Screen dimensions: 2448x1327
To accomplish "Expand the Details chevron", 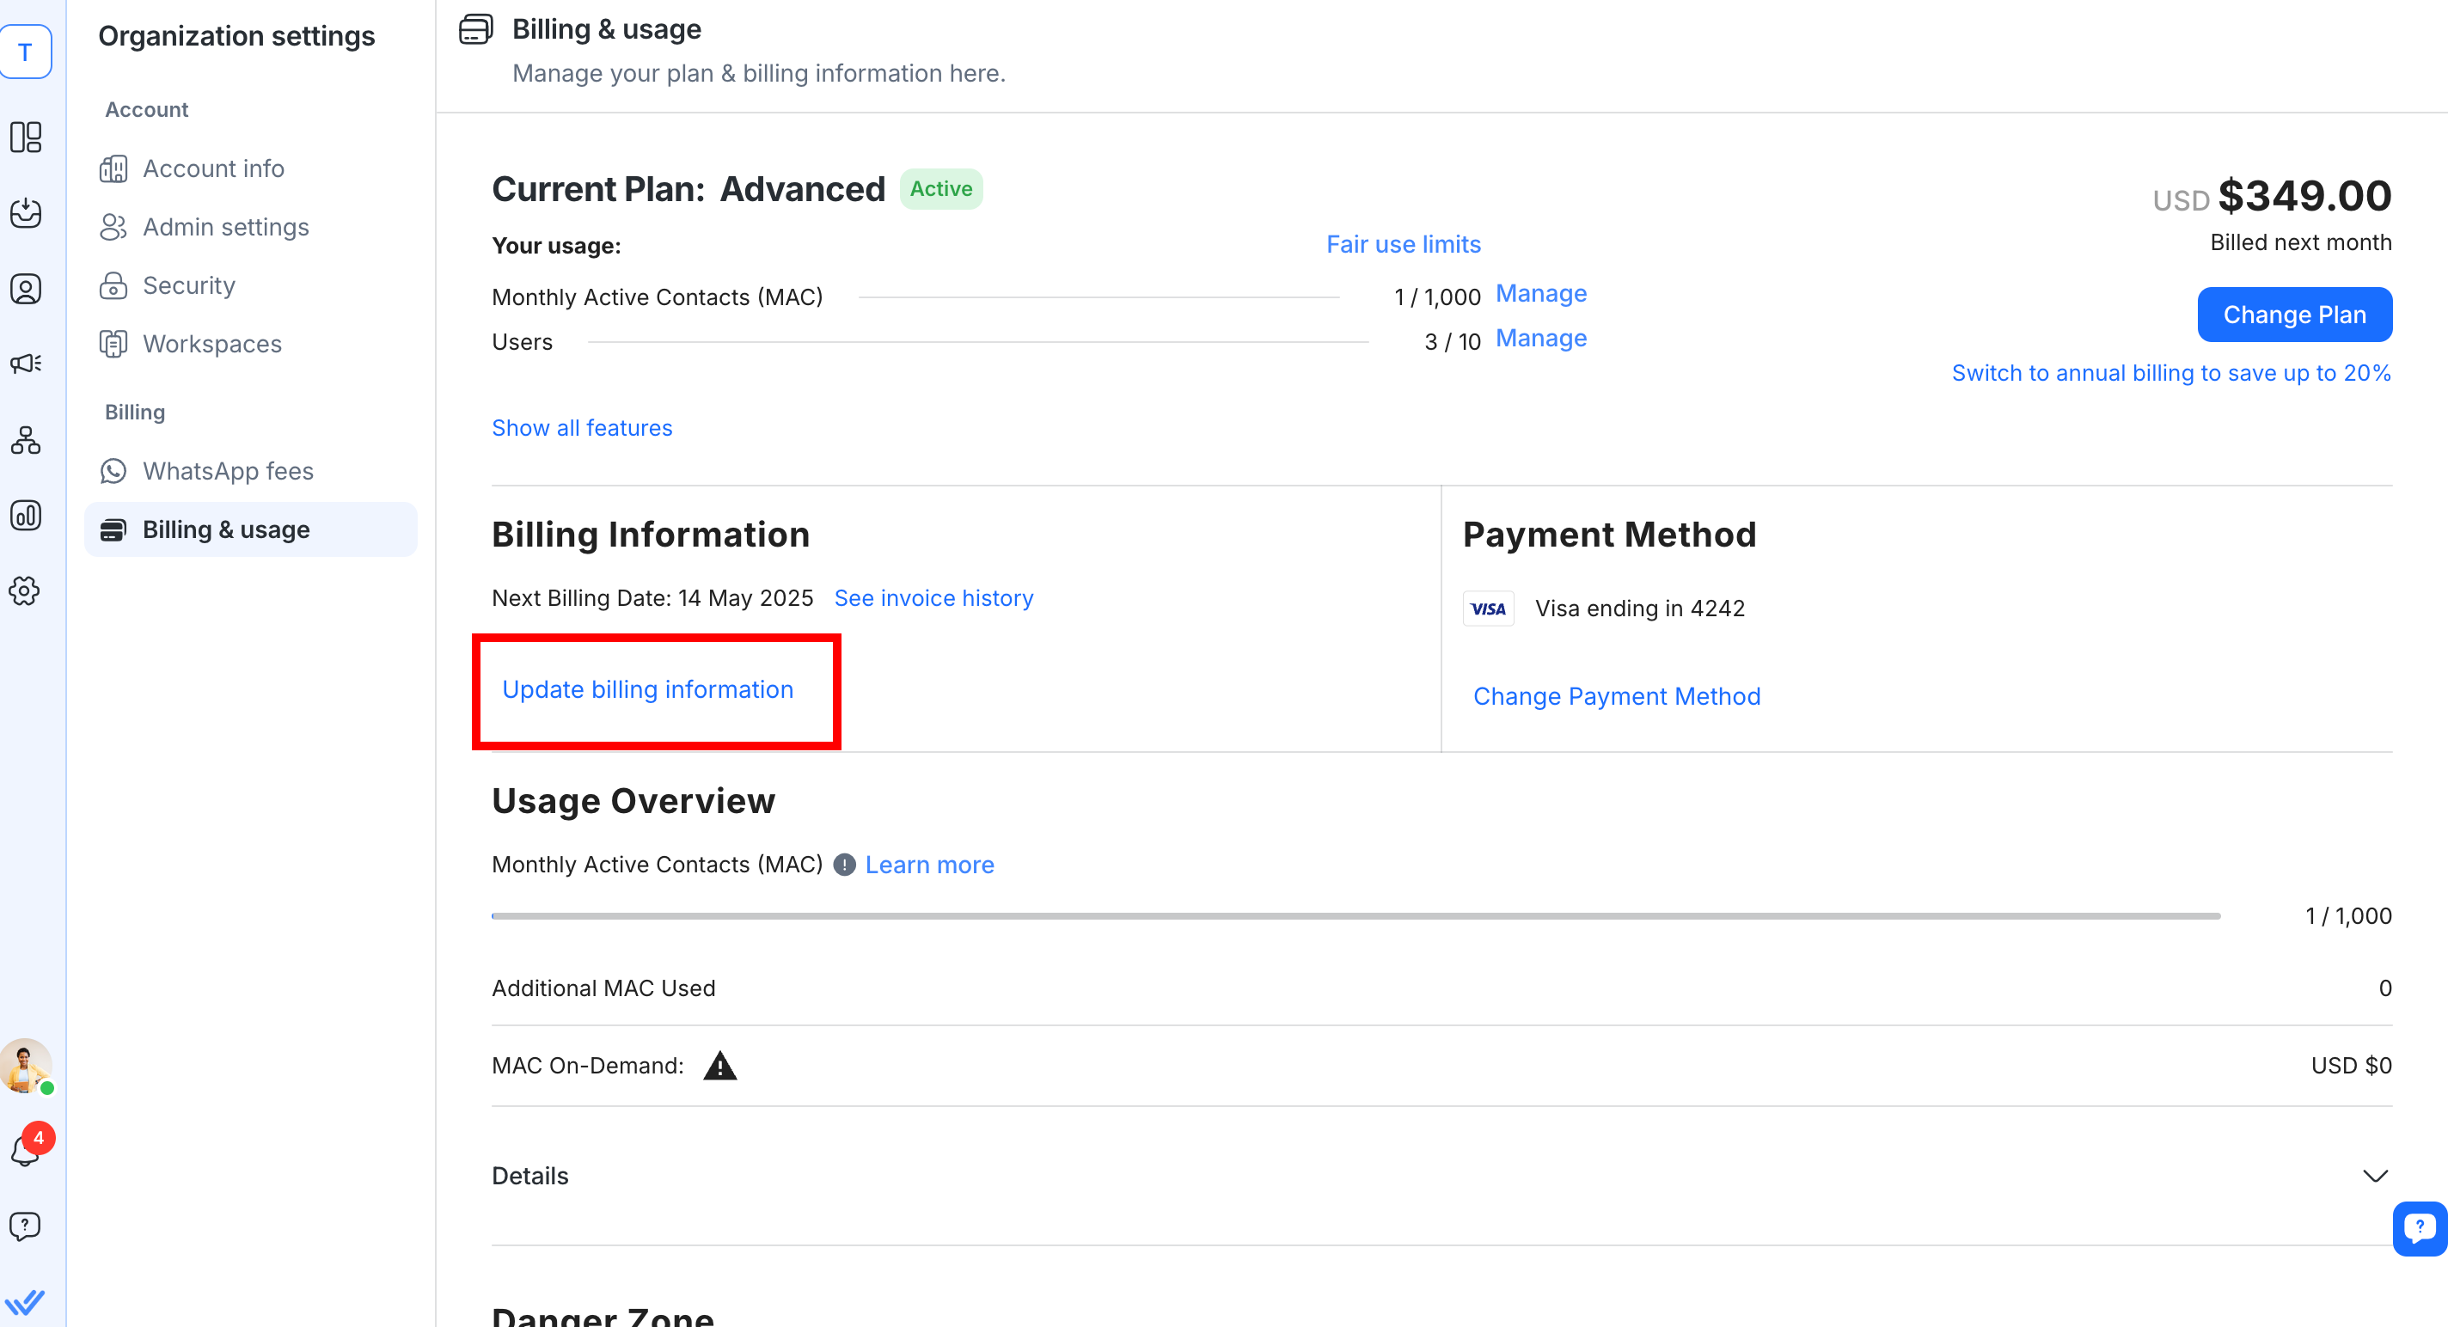I will pyautogui.click(x=2375, y=1176).
